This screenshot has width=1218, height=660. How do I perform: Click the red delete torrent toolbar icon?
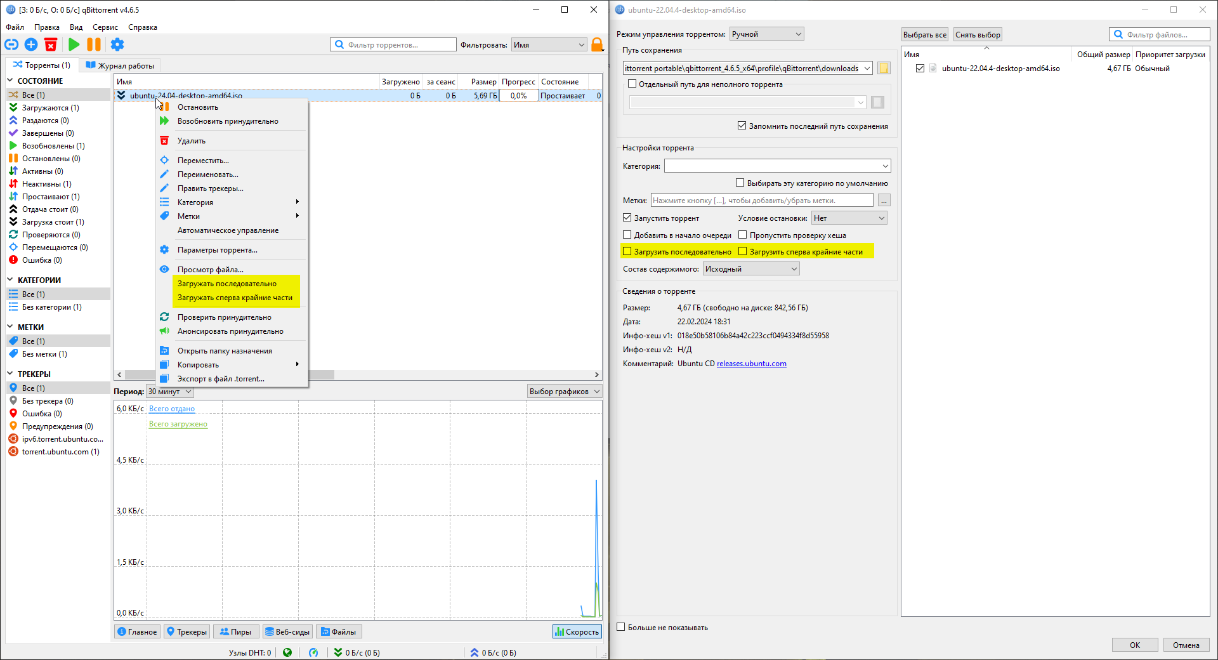pyautogui.click(x=51, y=44)
